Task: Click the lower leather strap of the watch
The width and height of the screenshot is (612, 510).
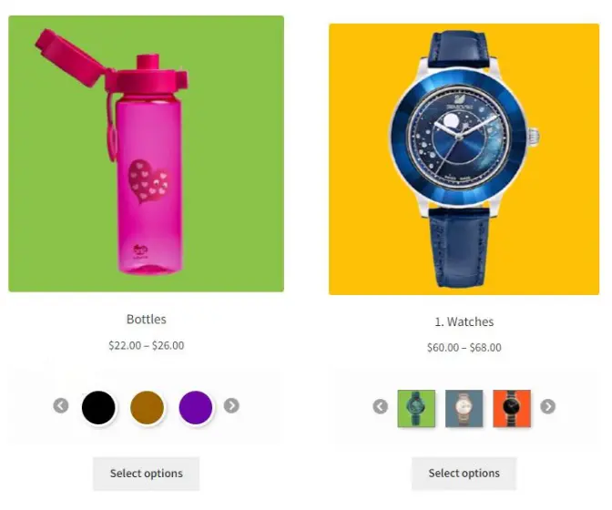Action: click(459, 248)
